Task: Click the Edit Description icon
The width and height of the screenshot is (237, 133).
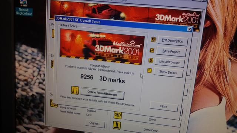Action: [153, 40]
